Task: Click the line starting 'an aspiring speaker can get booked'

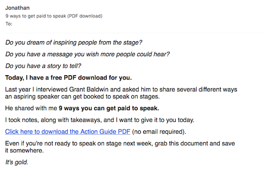Action: coord(83,97)
